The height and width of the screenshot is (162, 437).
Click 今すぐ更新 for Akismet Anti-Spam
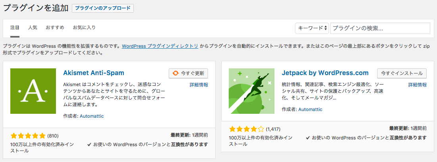click(x=189, y=73)
